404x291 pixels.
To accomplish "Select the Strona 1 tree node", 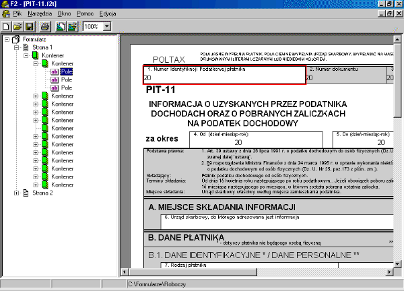I will pyautogui.click(x=42, y=47).
